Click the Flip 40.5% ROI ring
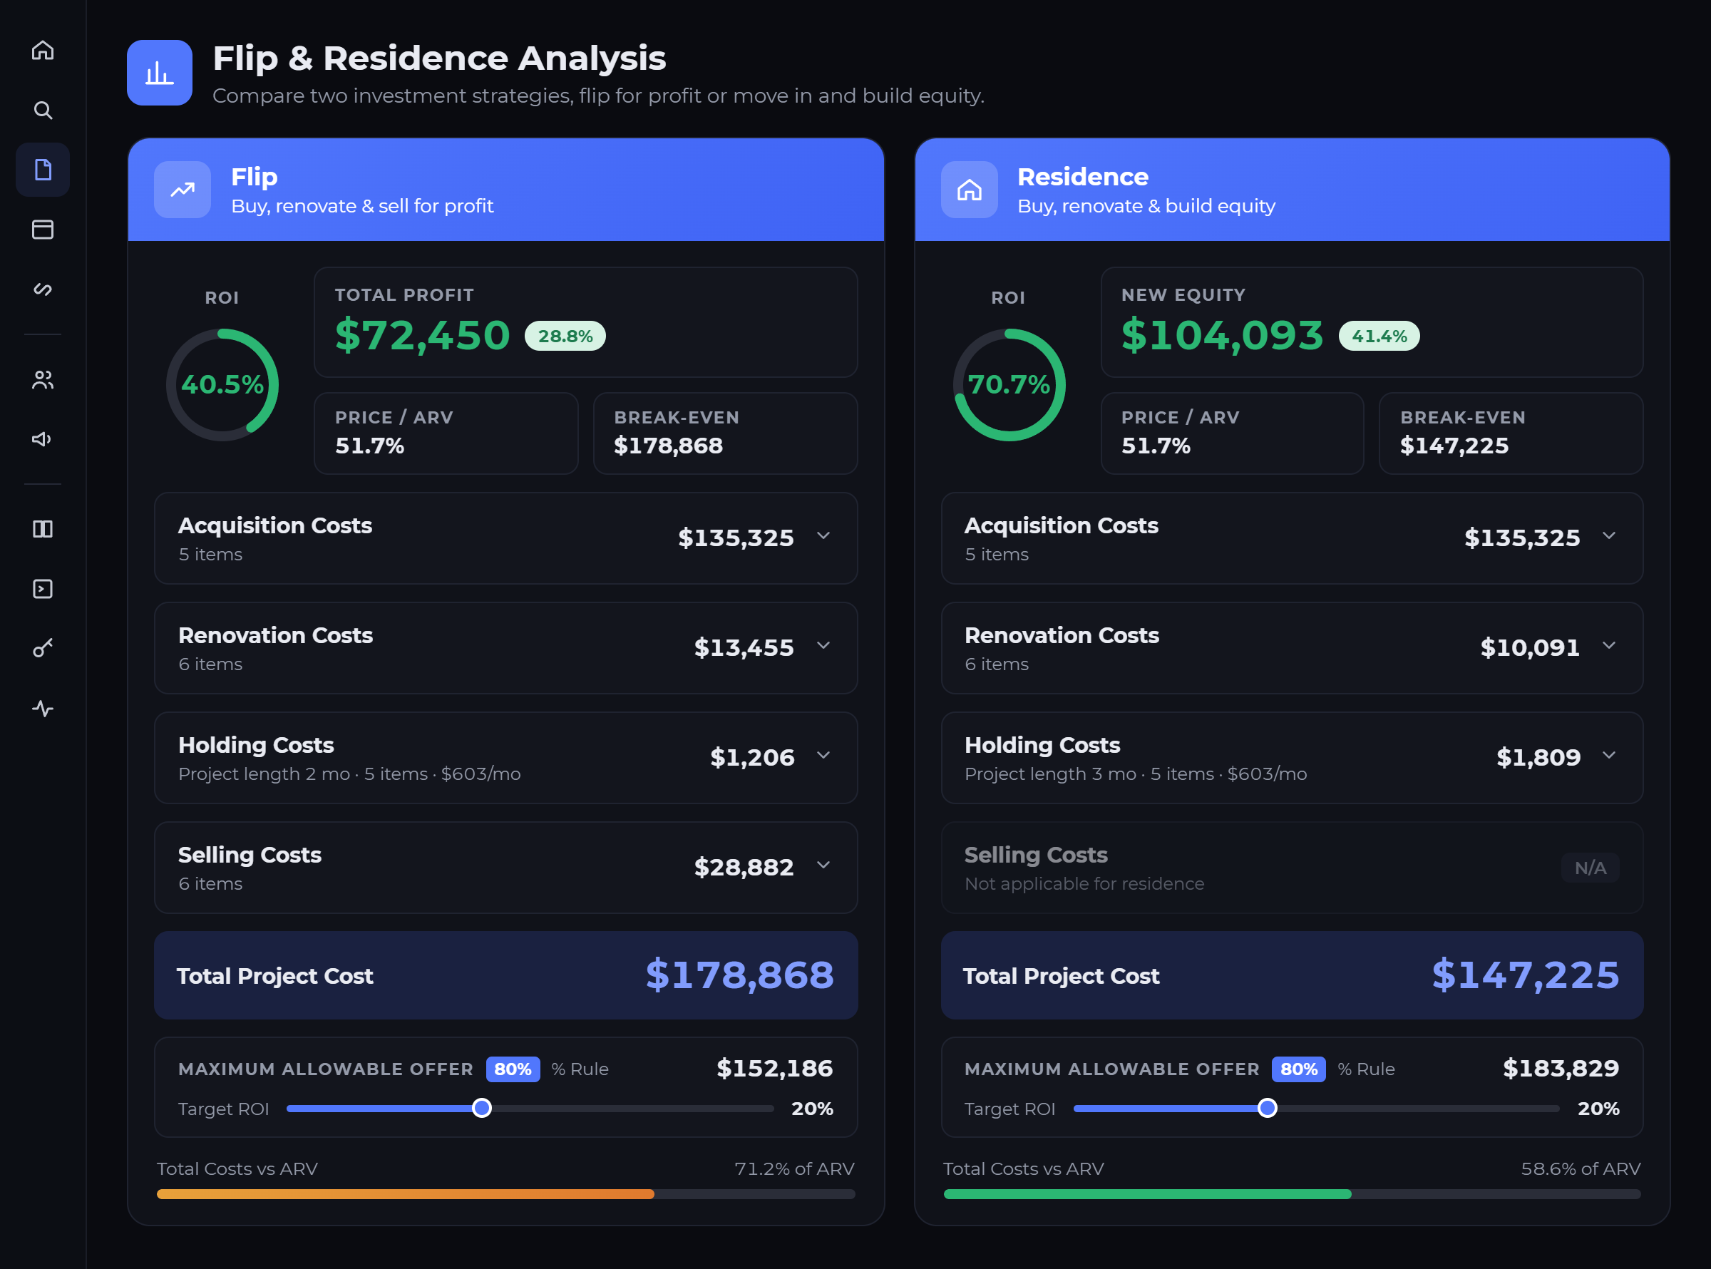 [x=222, y=385]
